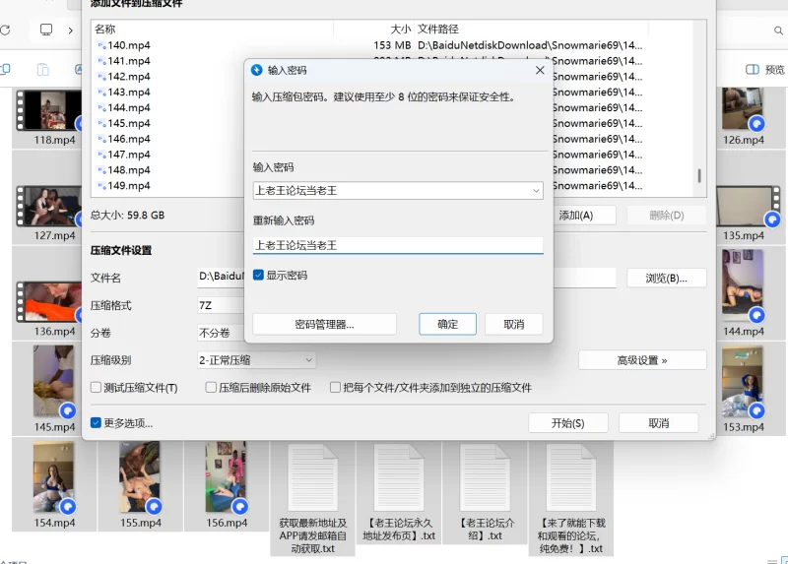Click the app icon in 输入密码 title bar
Viewport: 788px width, 564px height.
pyautogui.click(x=257, y=70)
